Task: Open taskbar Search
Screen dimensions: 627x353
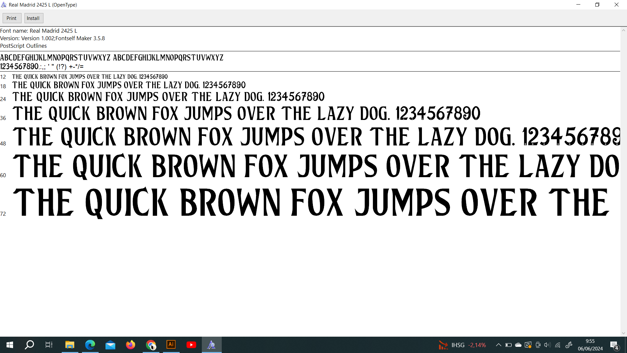Action: click(x=29, y=345)
